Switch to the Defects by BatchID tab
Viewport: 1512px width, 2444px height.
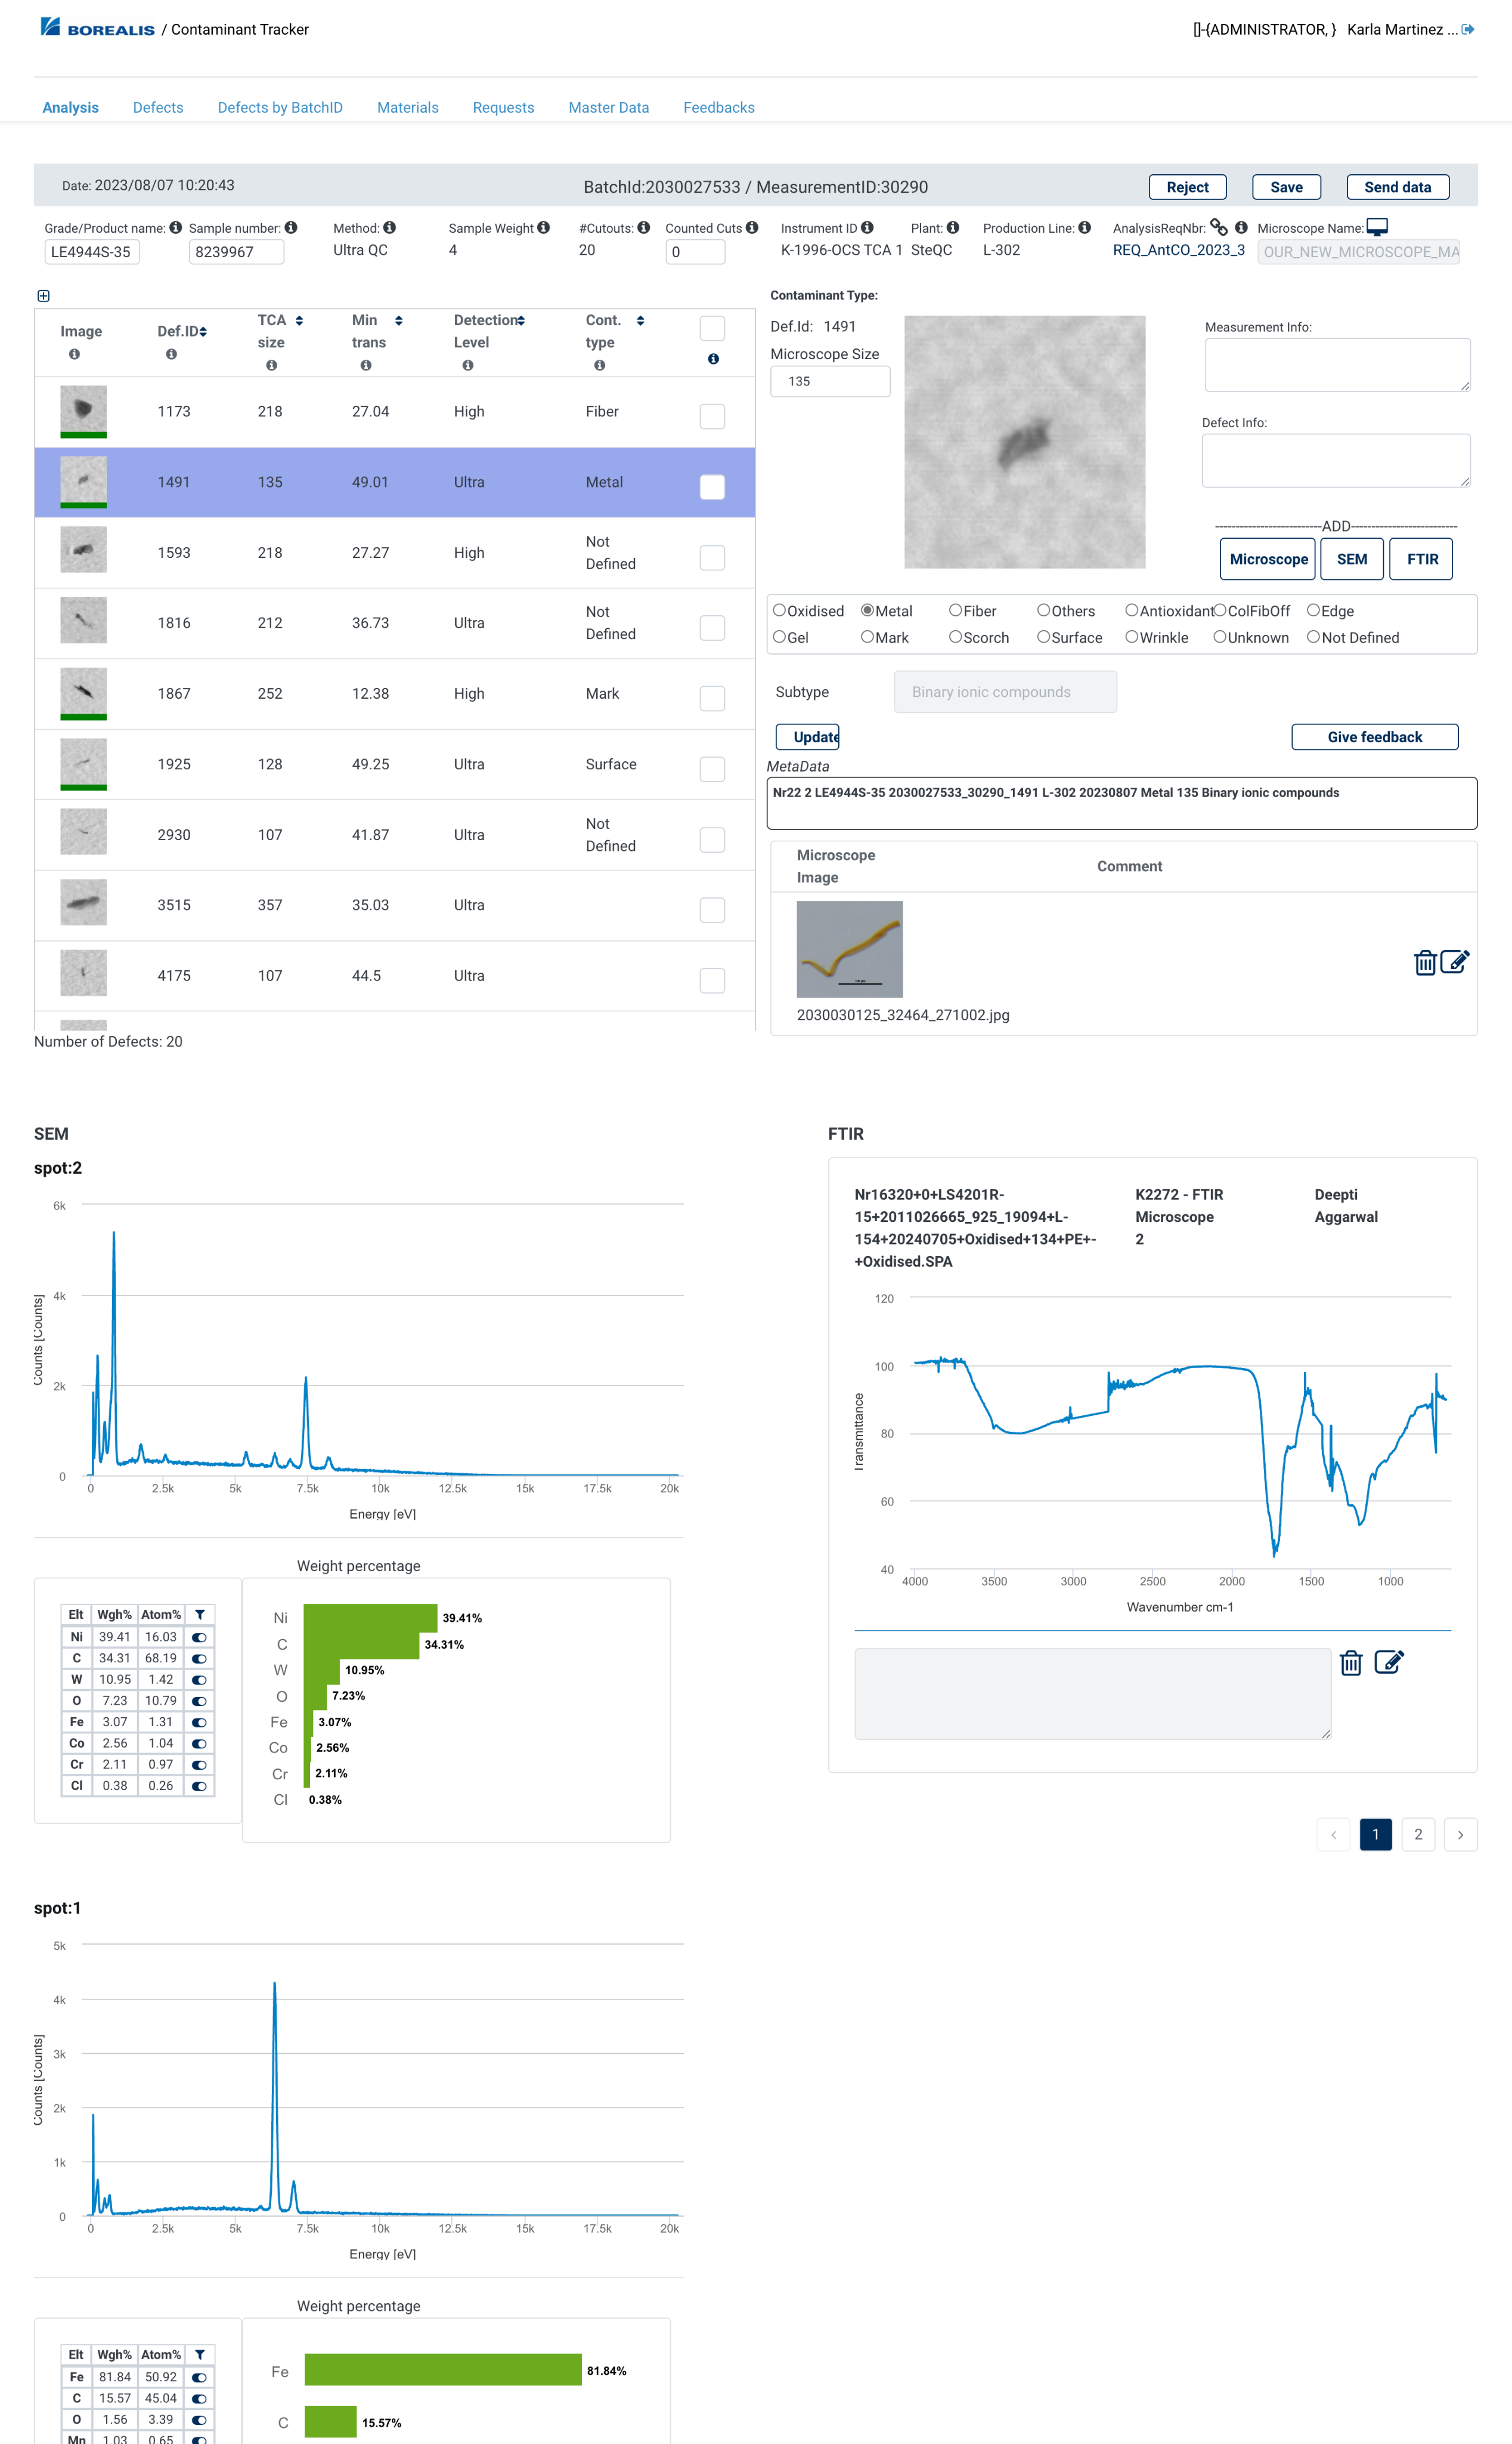(280, 107)
